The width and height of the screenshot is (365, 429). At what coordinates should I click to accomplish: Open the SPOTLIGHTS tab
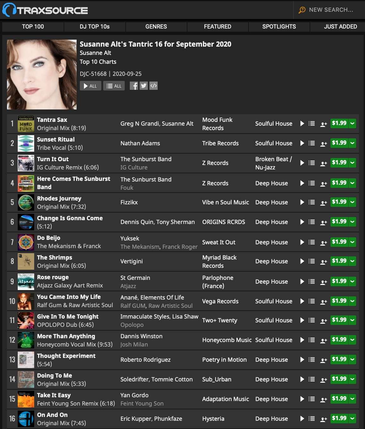(279, 27)
